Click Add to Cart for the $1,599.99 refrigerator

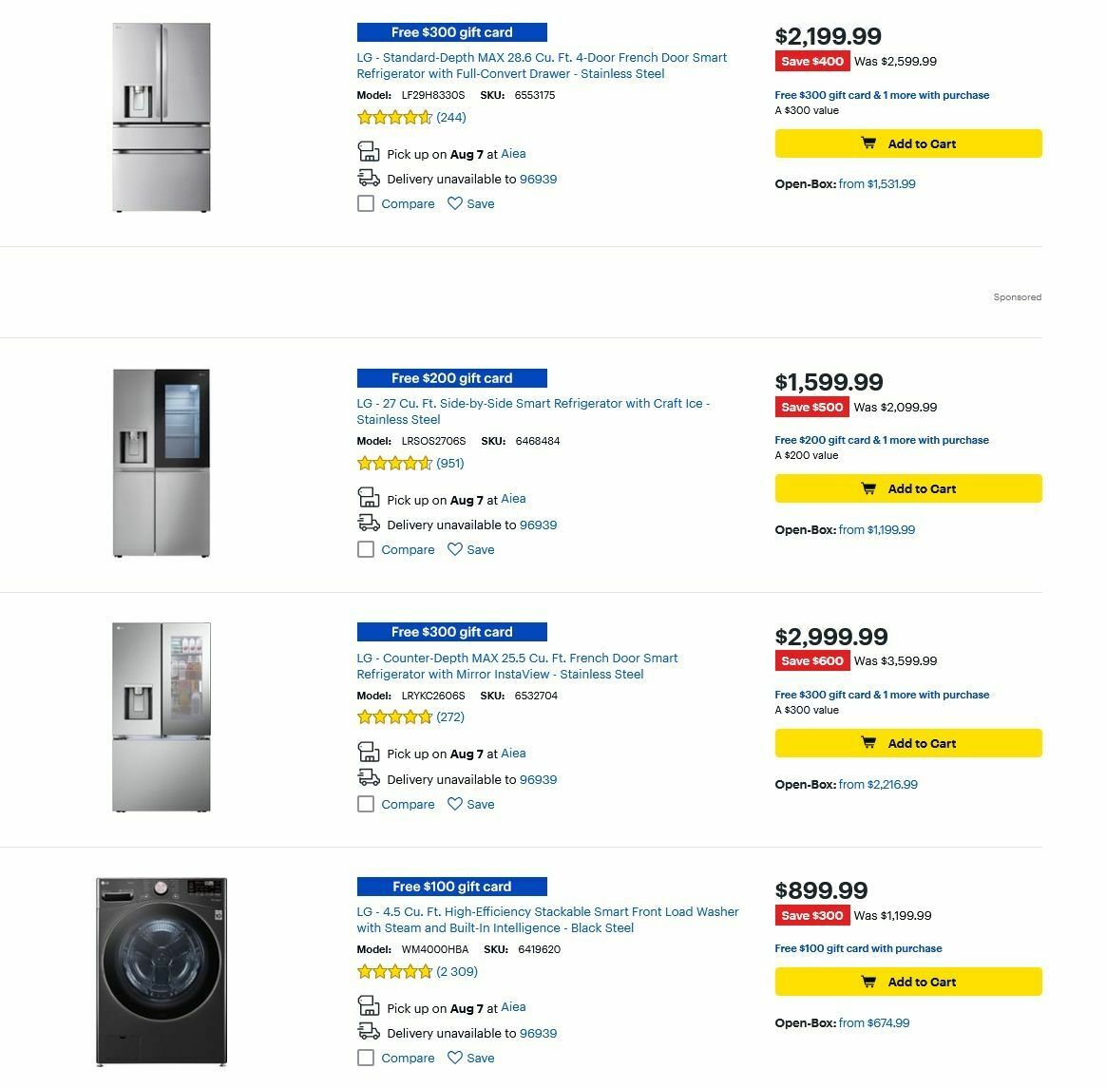click(907, 488)
